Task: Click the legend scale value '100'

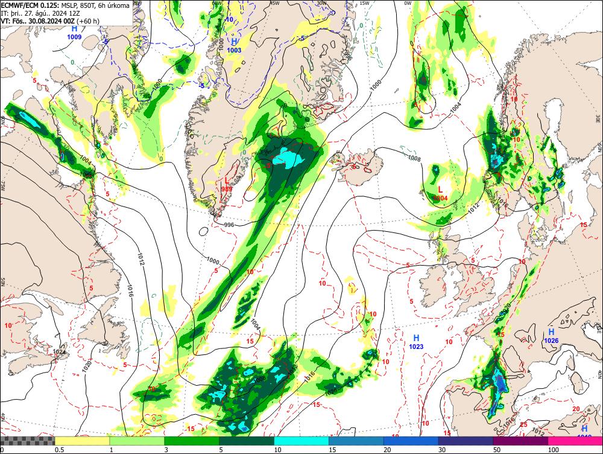Action: click(x=554, y=450)
